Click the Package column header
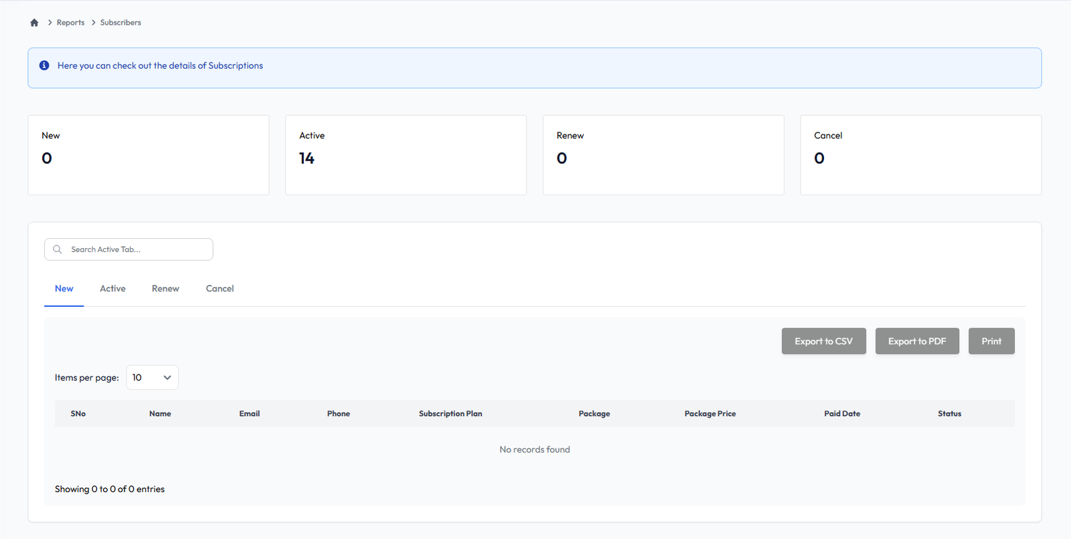 tap(594, 414)
